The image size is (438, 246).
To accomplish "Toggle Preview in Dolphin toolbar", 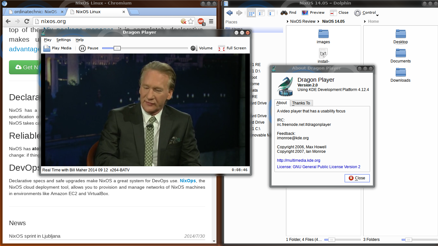I will (313, 13).
